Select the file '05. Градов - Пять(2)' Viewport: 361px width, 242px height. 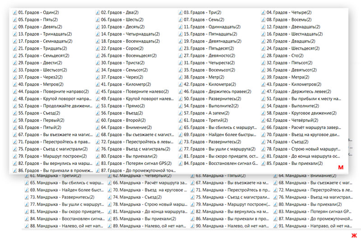coord(35,19)
